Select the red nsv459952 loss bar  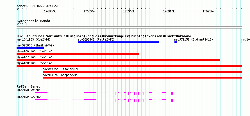142,72
